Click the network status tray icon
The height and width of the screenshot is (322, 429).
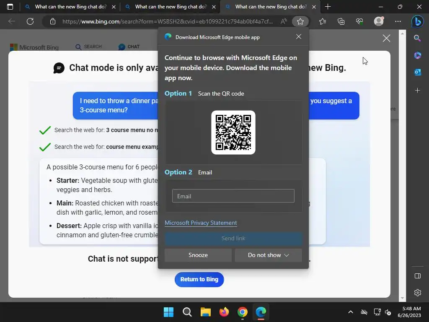(x=377, y=312)
